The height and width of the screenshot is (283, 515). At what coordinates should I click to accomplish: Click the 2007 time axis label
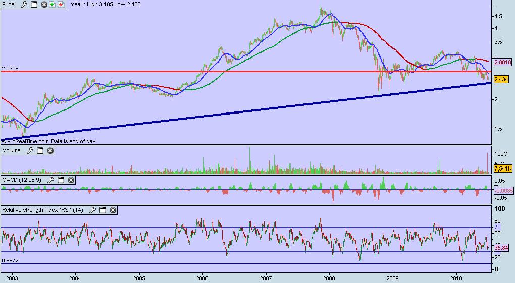click(x=266, y=278)
